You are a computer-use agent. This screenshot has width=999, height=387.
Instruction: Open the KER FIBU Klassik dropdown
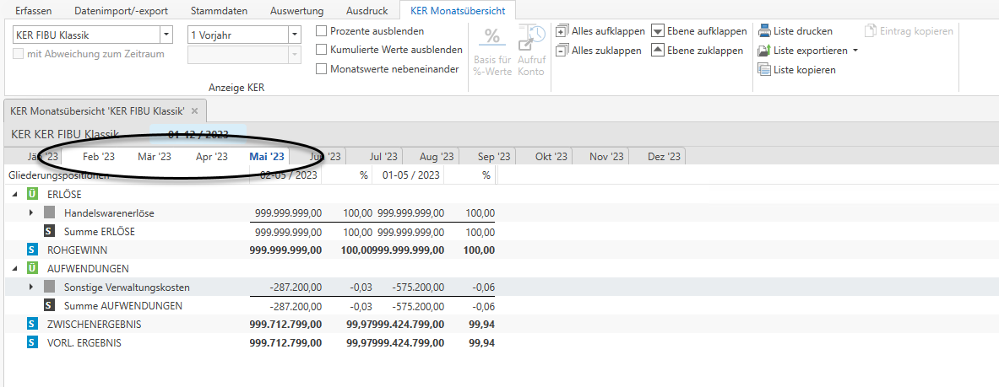point(166,35)
